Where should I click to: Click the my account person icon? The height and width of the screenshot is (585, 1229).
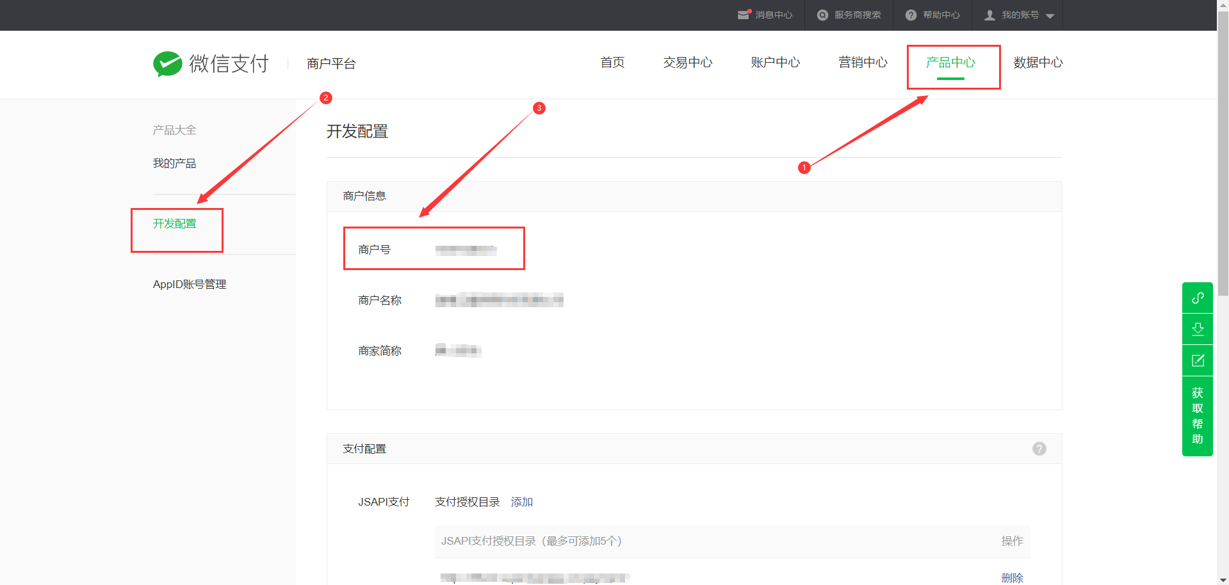(x=990, y=15)
